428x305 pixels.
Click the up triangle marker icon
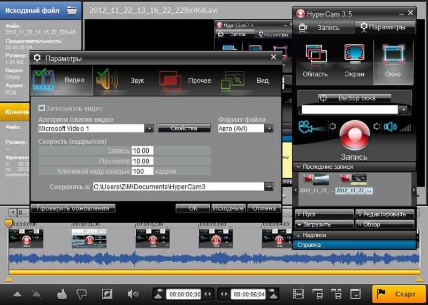(x=17, y=294)
